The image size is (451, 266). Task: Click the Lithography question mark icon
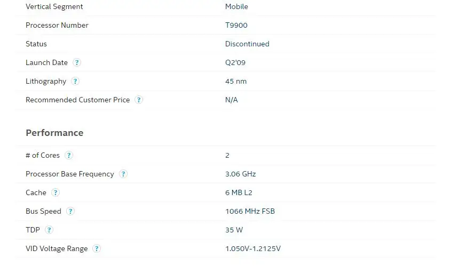75,82
